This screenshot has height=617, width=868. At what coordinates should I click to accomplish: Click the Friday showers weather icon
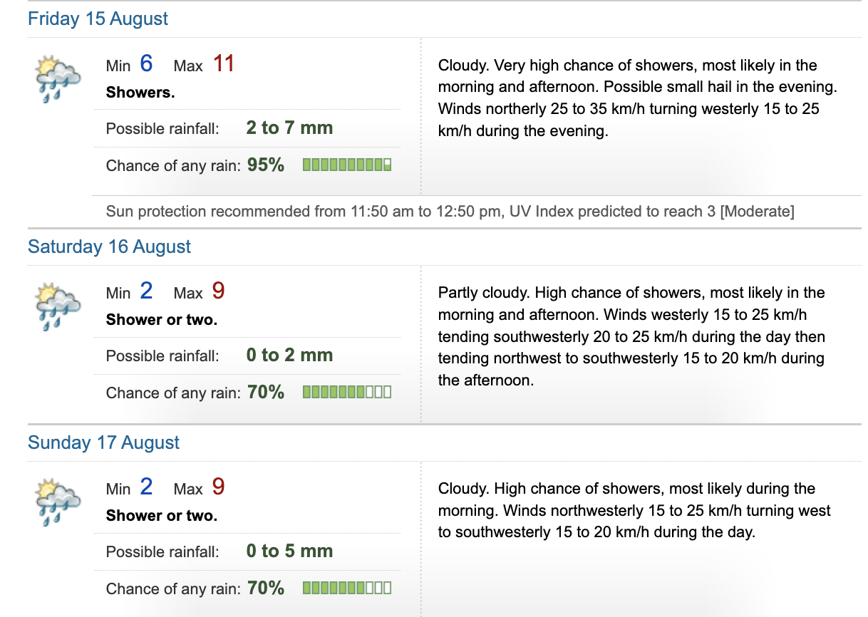[58, 79]
